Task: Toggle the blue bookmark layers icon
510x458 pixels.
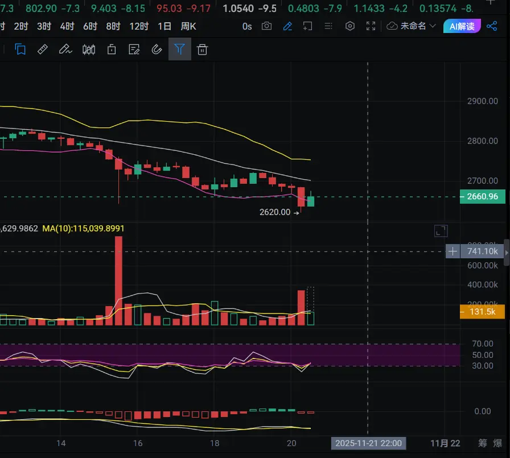Action: pyautogui.click(x=20, y=49)
